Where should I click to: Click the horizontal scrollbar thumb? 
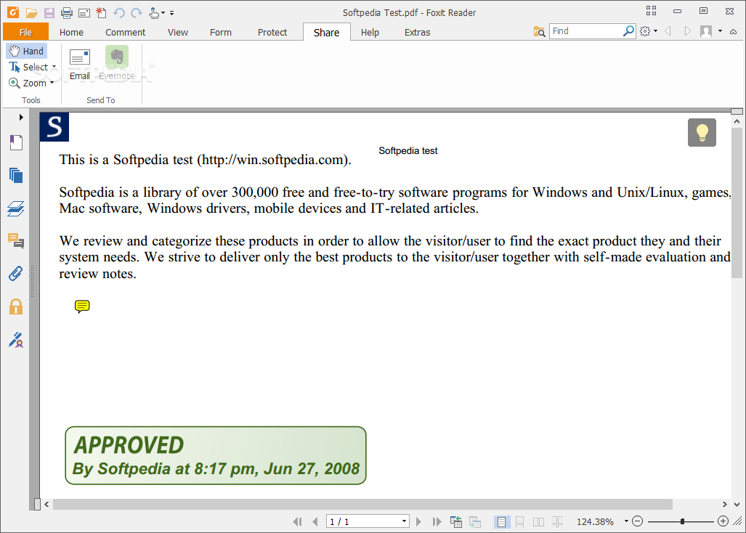[x=362, y=504]
